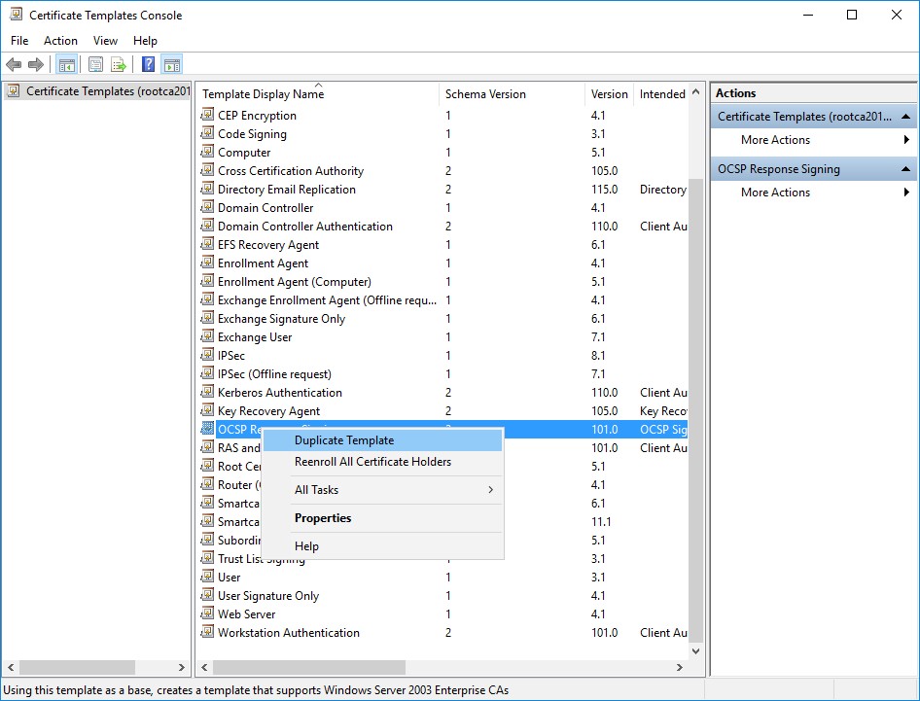Expand All Tasks submenu
Viewport: 920px width, 701px height.
[x=382, y=490]
